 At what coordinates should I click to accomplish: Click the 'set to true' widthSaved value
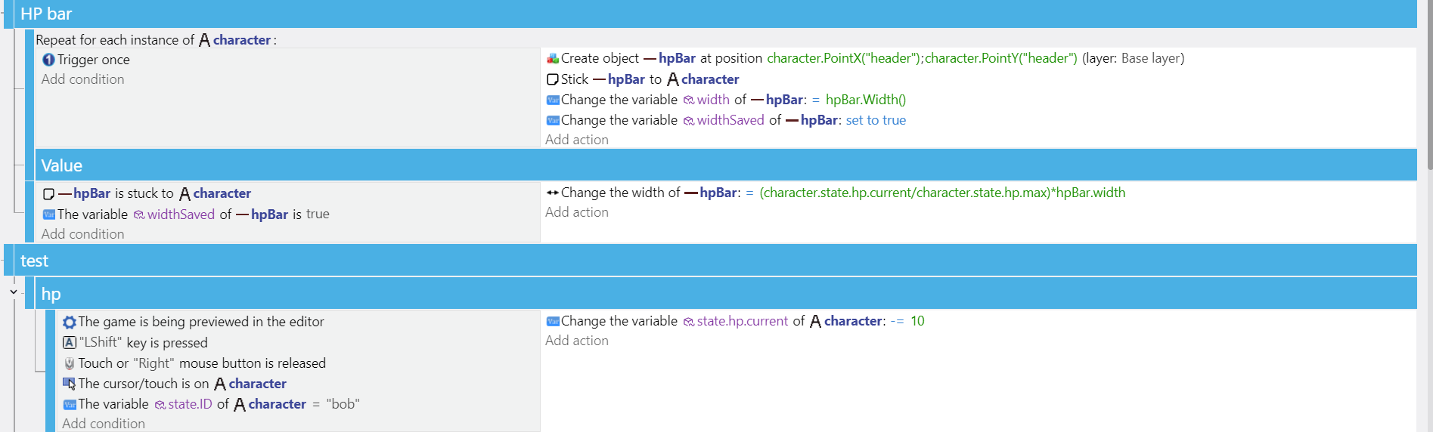click(x=876, y=120)
